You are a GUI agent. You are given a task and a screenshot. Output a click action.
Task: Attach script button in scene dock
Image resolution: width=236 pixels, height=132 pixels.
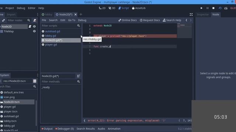(35, 20)
